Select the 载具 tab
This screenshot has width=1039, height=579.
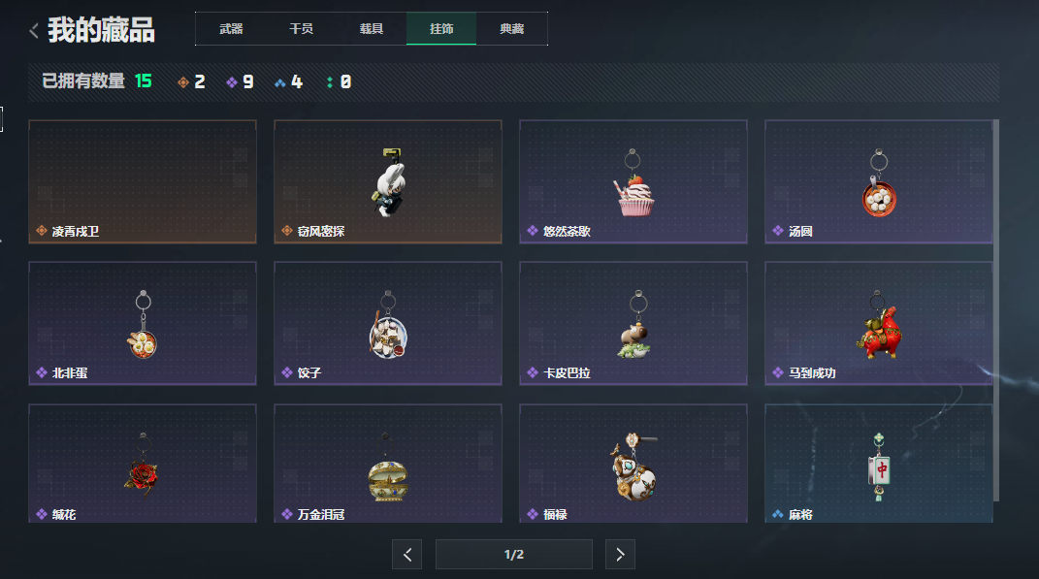coord(371,28)
